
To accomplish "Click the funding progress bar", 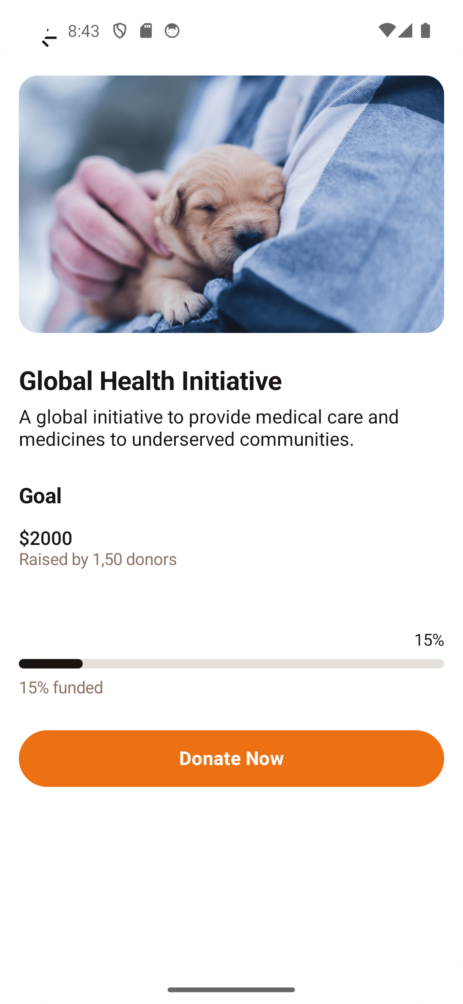I will 231,664.
